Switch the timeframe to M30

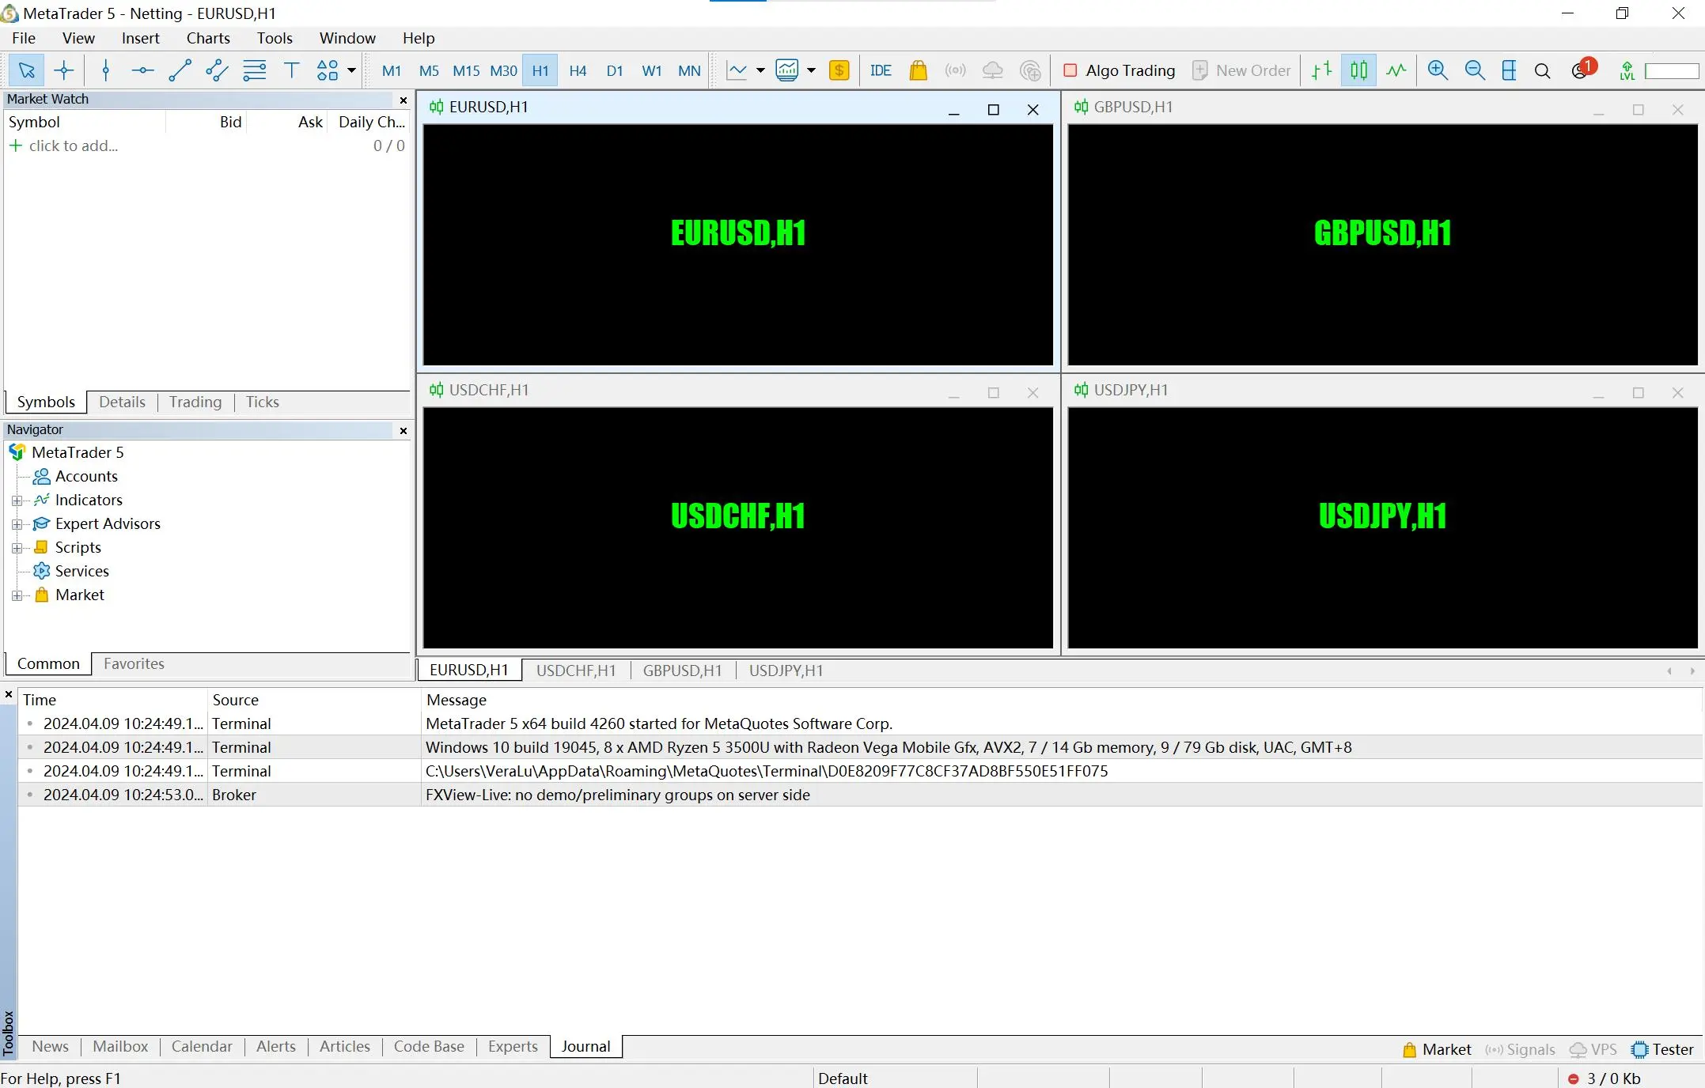tap(503, 70)
